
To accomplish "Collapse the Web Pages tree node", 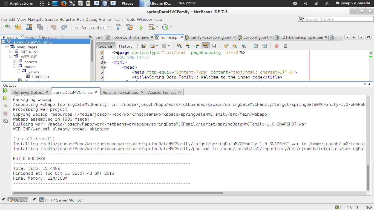I will pyautogui.click(x=7, y=47).
